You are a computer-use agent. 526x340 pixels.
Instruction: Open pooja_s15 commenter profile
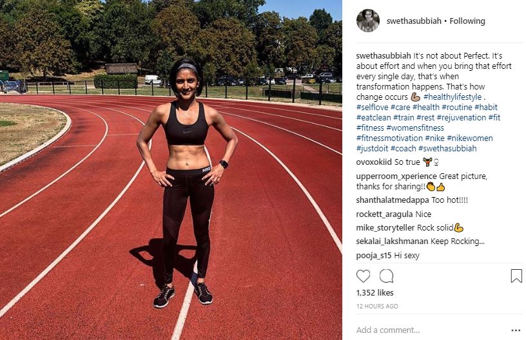coord(374,256)
